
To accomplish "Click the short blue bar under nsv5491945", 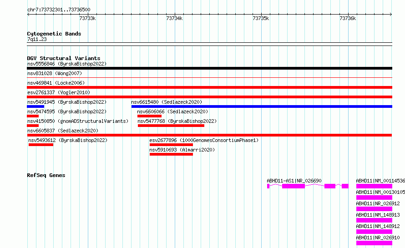I will [35, 106].
